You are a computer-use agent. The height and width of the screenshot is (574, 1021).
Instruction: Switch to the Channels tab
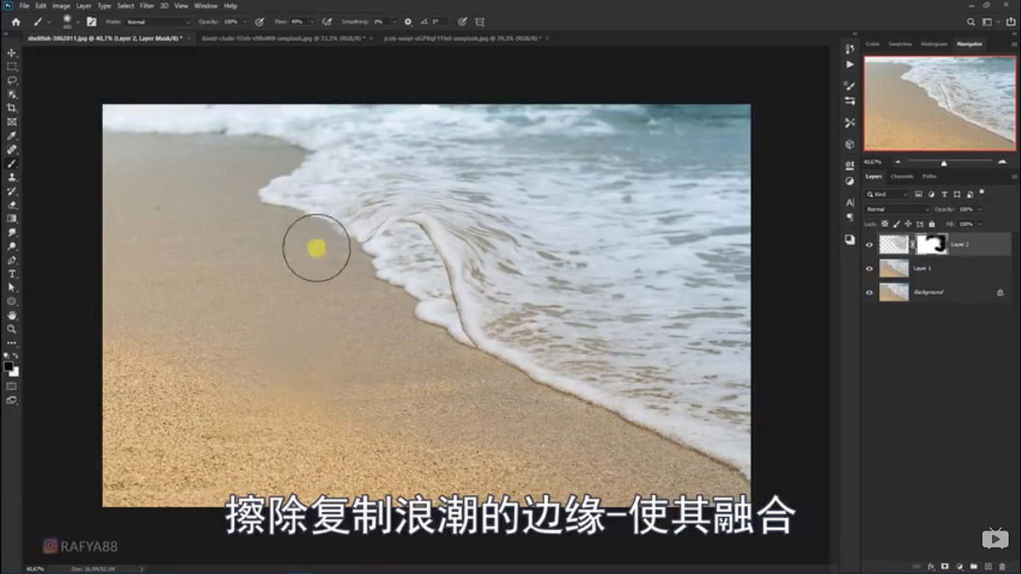pyautogui.click(x=902, y=177)
